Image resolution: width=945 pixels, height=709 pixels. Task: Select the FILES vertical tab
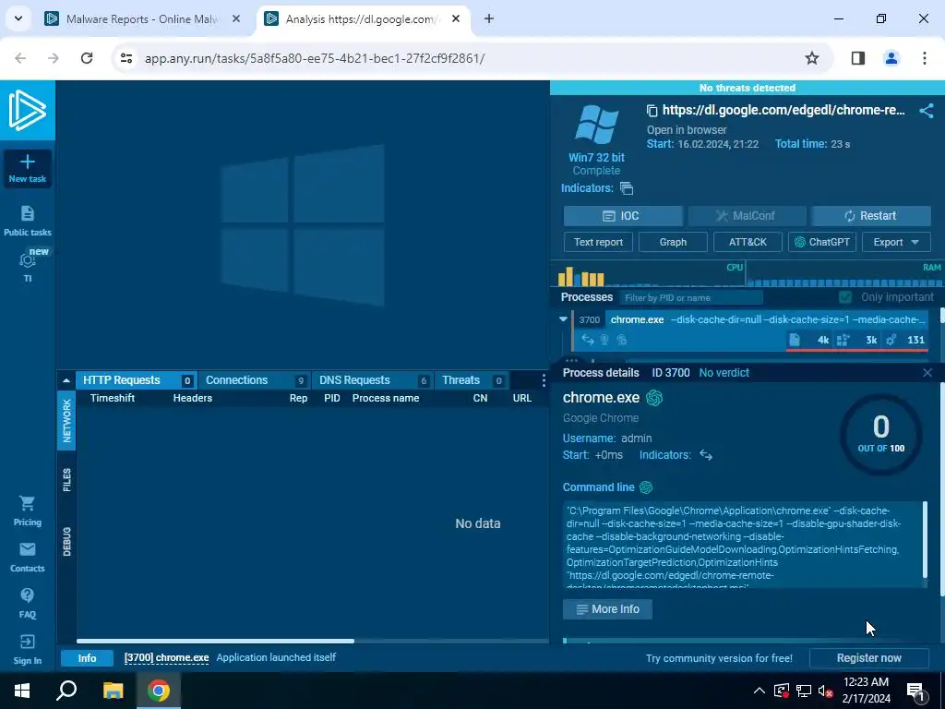pyautogui.click(x=66, y=480)
